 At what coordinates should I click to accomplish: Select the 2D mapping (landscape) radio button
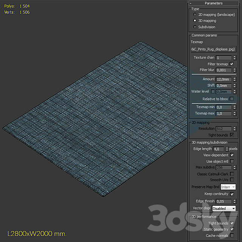click(x=195, y=14)
